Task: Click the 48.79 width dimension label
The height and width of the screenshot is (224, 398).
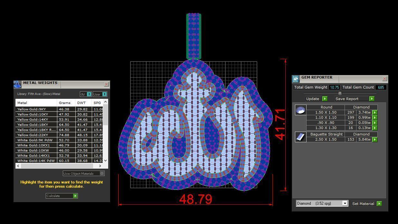Action: [196, 199]
